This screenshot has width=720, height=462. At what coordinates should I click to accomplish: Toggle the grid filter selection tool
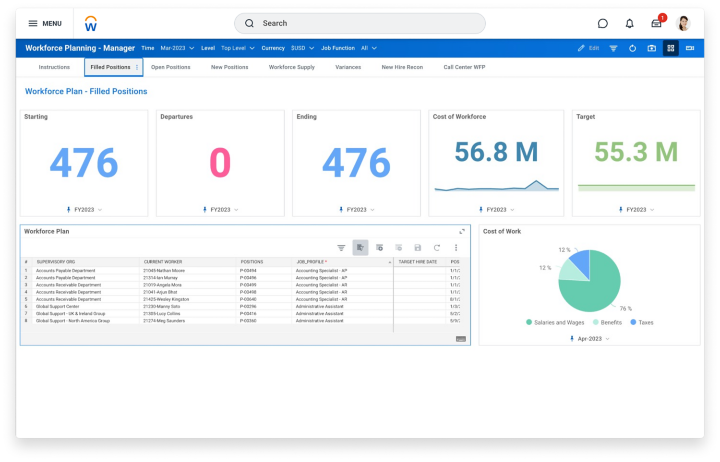(x=360, y=248)
